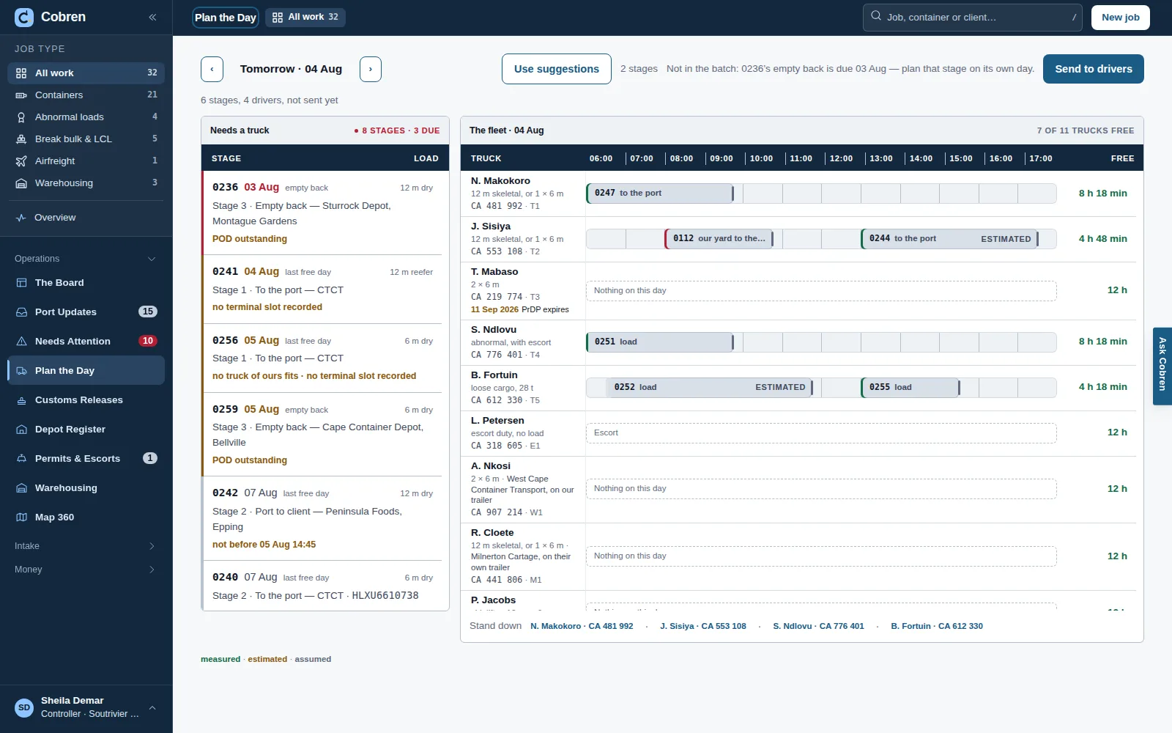Click the Containers icon
The width and height of the screenshot is (1172, 733).
coord(21,95)
